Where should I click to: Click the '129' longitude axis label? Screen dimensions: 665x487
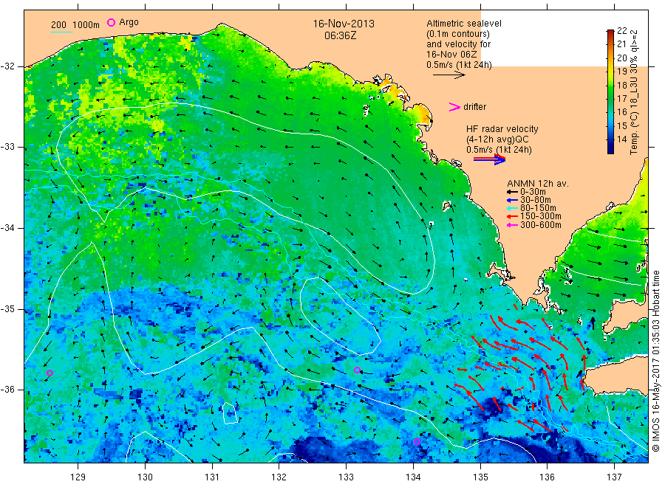tap(78, 477)
